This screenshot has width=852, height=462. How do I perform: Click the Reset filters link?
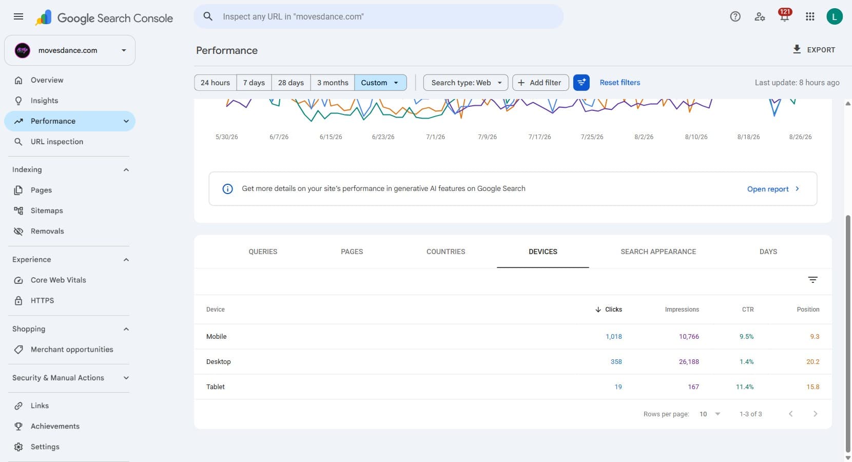[620, 83]
